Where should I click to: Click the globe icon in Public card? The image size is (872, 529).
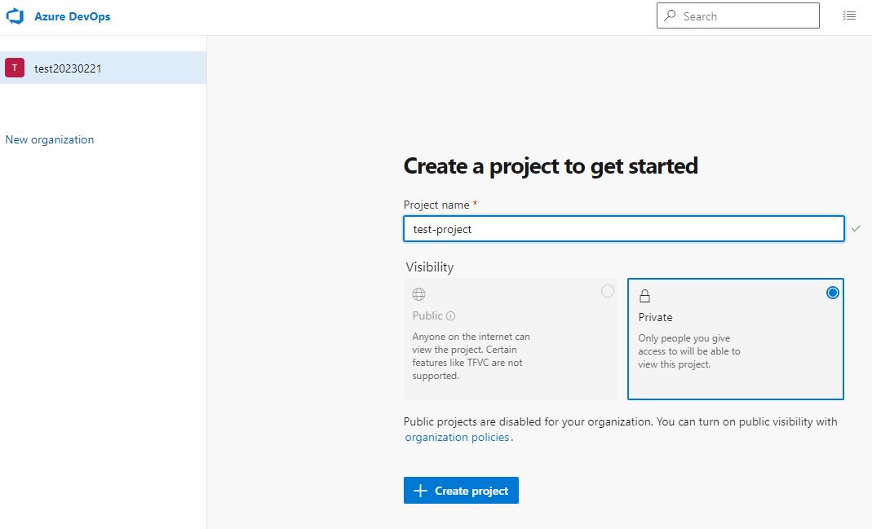tap(418, 294)
